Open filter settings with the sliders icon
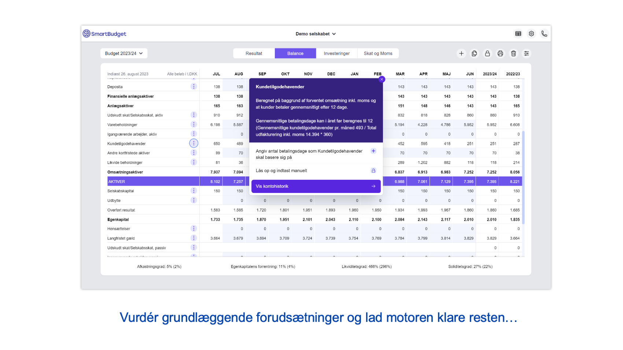Image resolution: width=623 pixels, height=350 pixels. pos(527,53)
